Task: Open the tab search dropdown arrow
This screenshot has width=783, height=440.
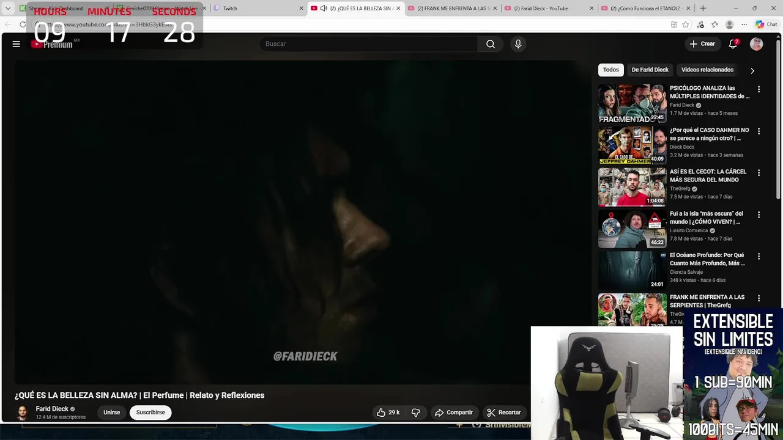Action: pyautogui.click(x=8, y=8)
